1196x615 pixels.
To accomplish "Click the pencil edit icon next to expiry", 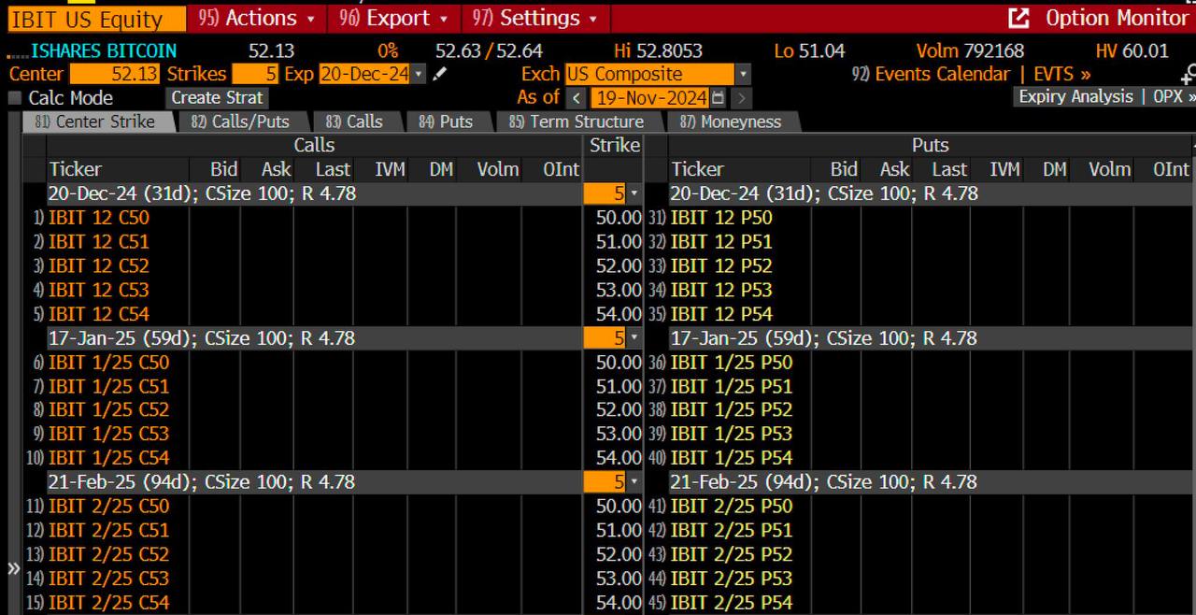I will [x=440, y=74].
